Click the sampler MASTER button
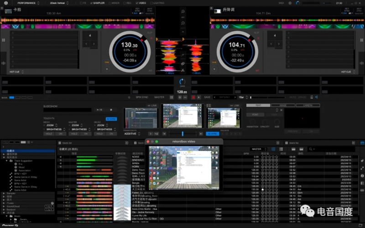 [159, 97]
